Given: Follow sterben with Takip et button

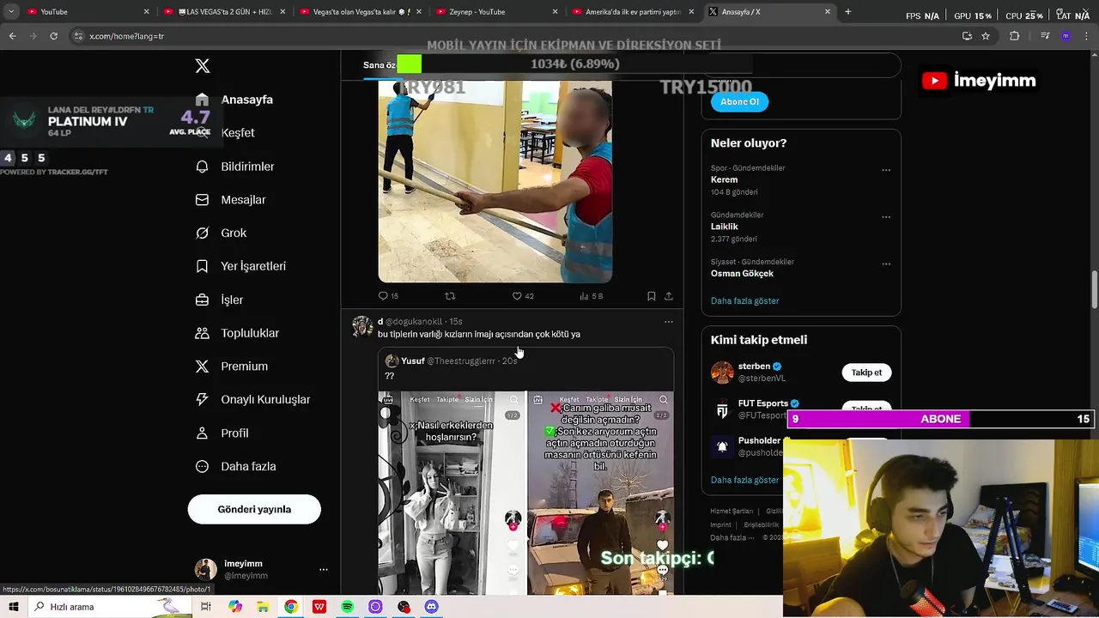Looking at the screenshot, I should click(866, 373).
